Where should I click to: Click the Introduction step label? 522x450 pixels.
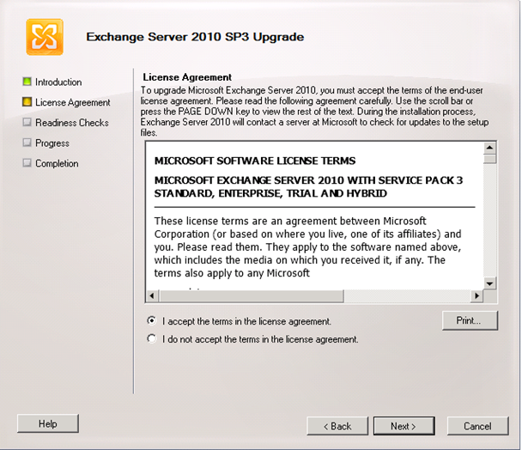point(58,82)
